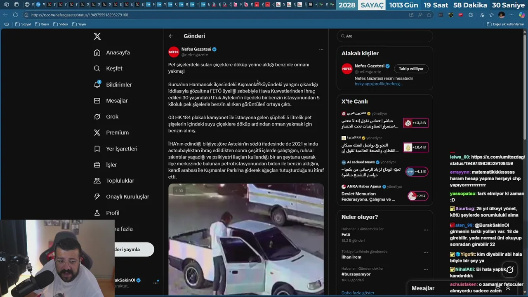528x297 pixels.
Task: Join live stream with +10,4 B listeners
Action: tap(416, 147)
